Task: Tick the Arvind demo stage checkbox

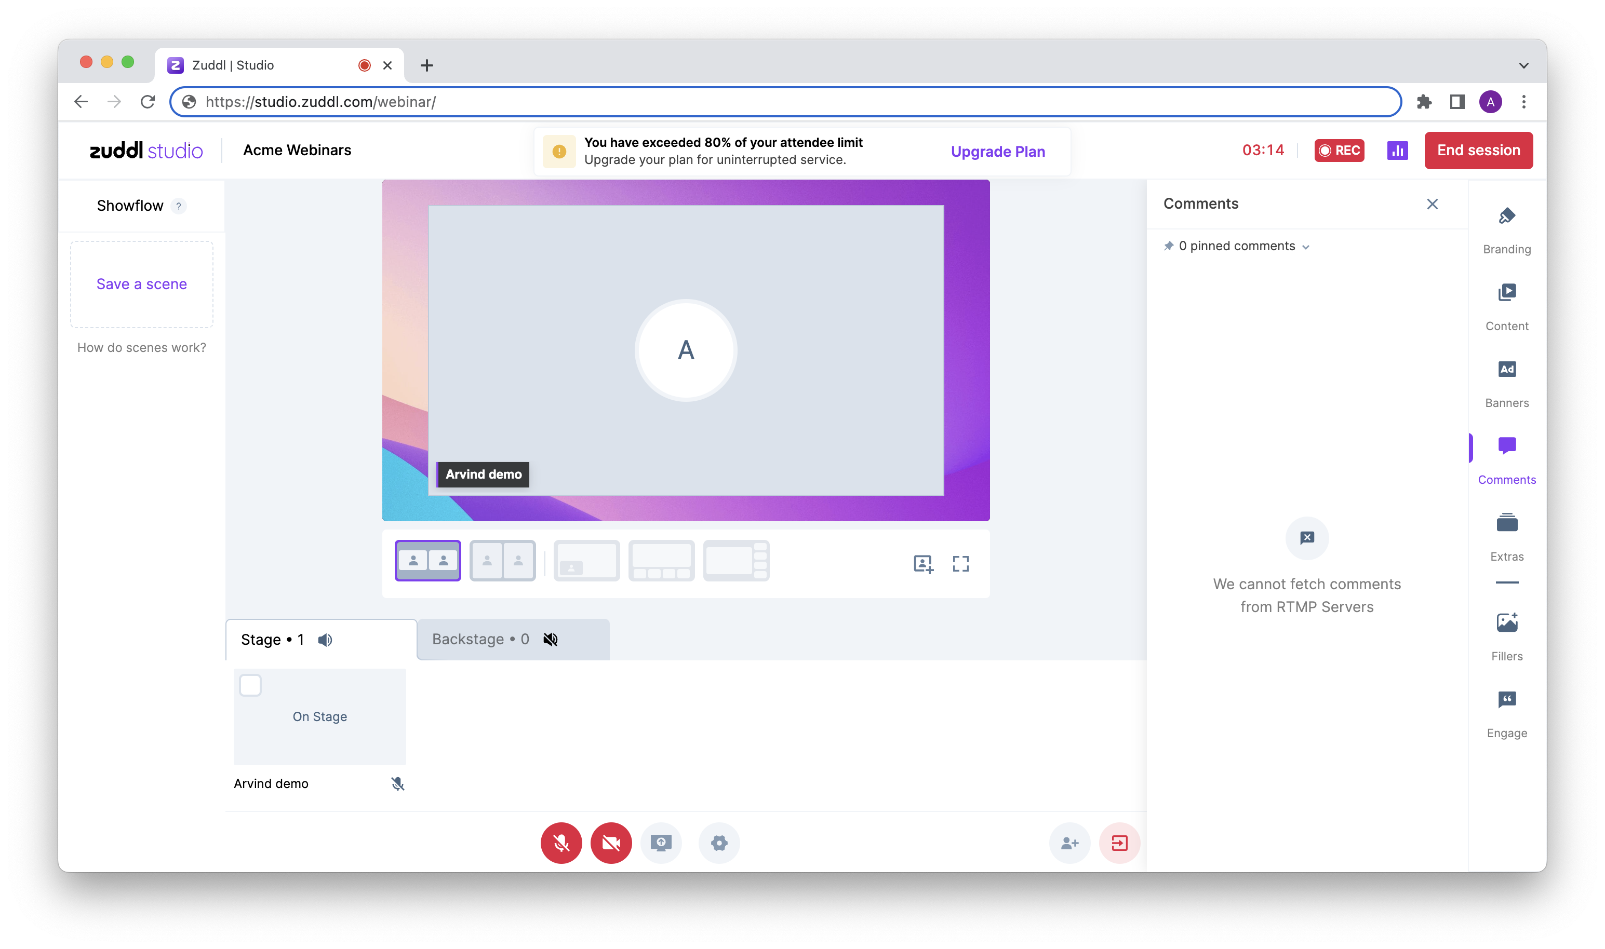Action: tap(250, 685)
